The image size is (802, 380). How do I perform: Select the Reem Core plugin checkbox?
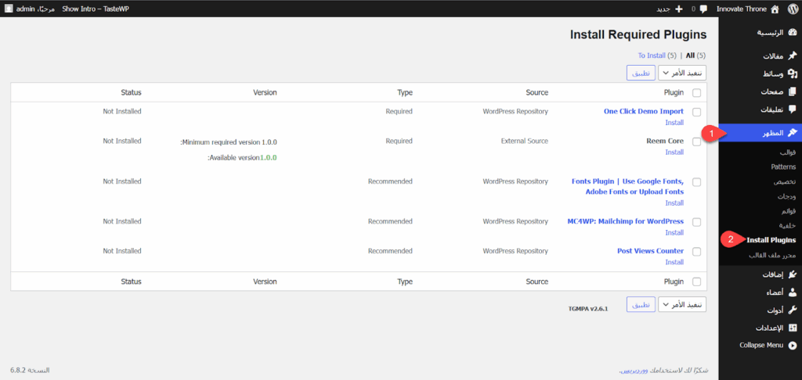tap(696, 142)
